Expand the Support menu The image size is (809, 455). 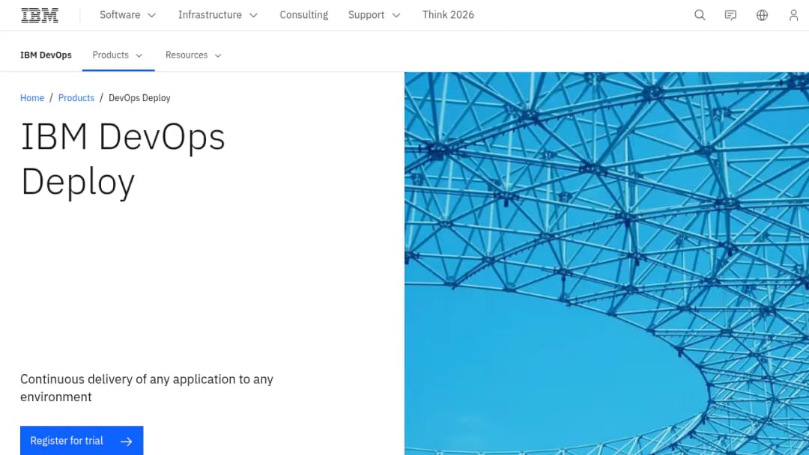(x=374, y=15)
